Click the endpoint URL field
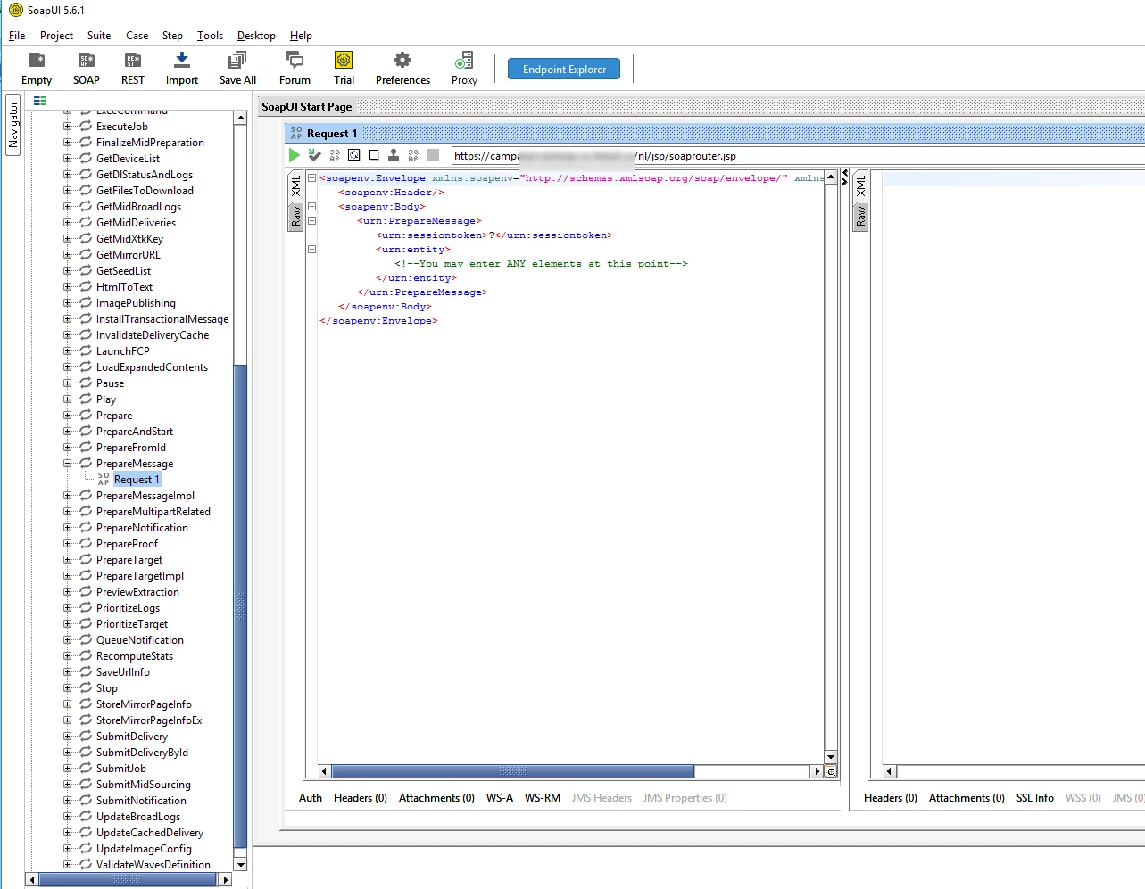 [798, 155]
